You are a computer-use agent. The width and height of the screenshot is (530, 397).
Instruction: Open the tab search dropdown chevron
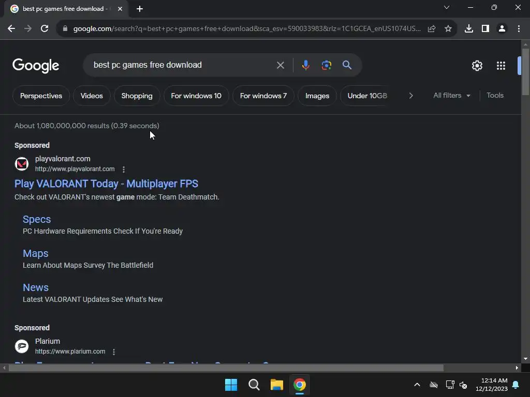click(x=447, y=7)
